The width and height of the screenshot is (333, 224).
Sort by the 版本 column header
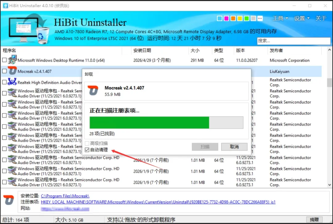coord(240,51)
